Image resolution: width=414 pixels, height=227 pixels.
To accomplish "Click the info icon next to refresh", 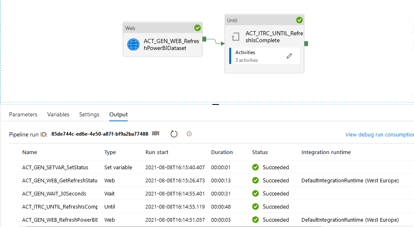I will click(x=189, y=134).
